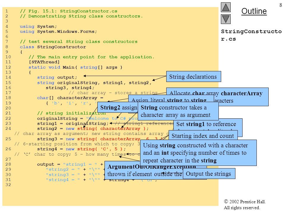Click the '"string4 = "' code line
This screenshot has width=285, height=213.
[63, 180]
